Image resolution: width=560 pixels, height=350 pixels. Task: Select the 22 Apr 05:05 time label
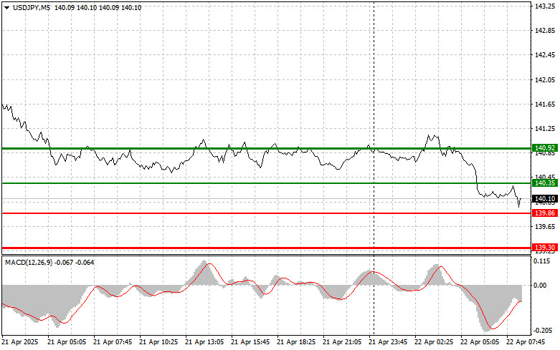480,342
